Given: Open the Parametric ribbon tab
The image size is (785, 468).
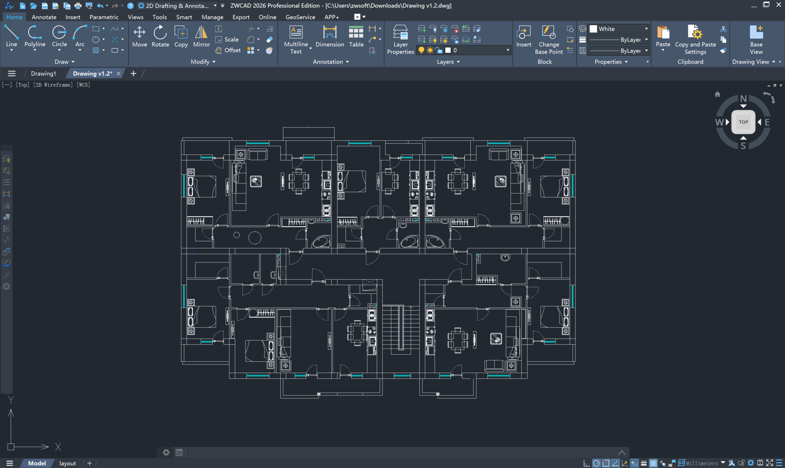Looking at the screenshot, I should tap(104, 17).
